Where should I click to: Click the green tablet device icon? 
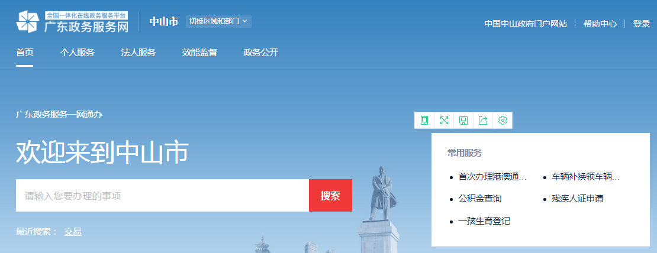pos(424,121)
